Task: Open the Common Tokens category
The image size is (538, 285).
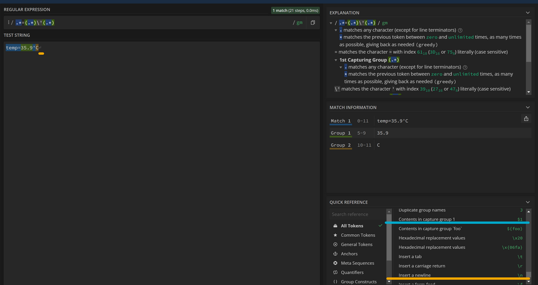Action: tap(358, 235)
